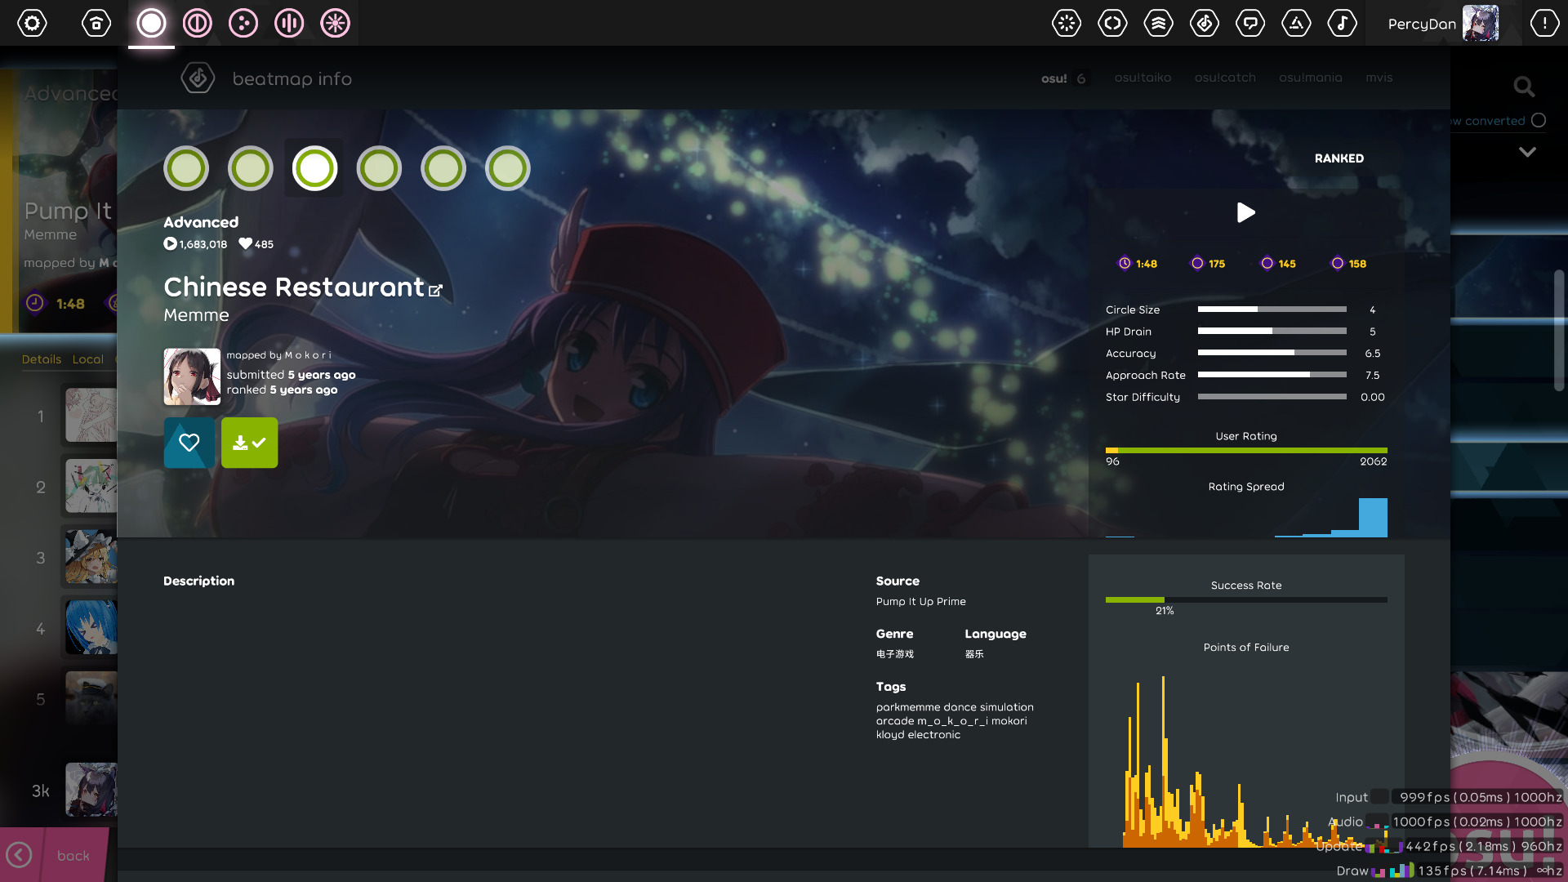Switch to osu!taiko ruleset icon
This screenshot has height=882, width=1568.
click(197, 23)
